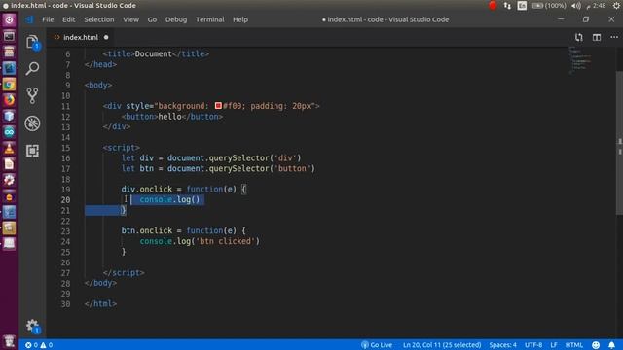The image size is (623, 350).
Task: Split the editor to the right
Action: click(597, 37)
